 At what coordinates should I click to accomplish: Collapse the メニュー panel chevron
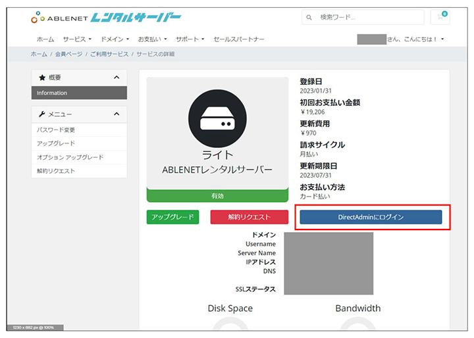coord(117,114)
